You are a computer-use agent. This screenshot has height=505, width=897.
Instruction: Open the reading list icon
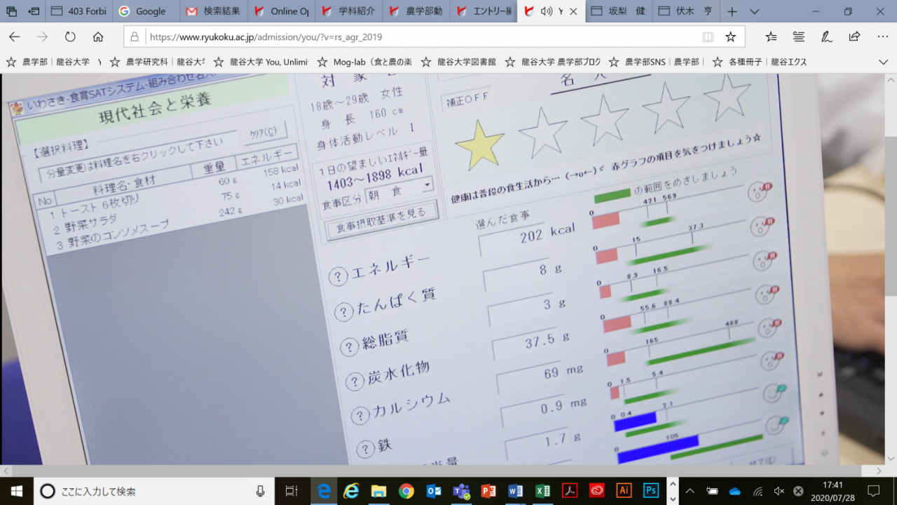[799, 36]
